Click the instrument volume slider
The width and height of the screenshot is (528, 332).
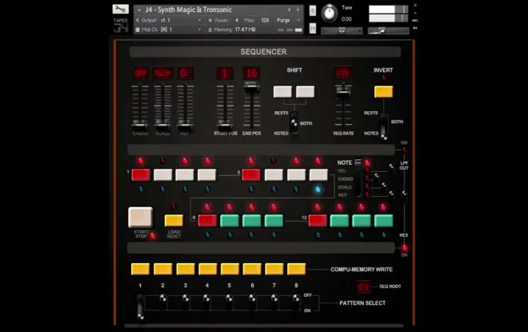[x=388, y=31]
